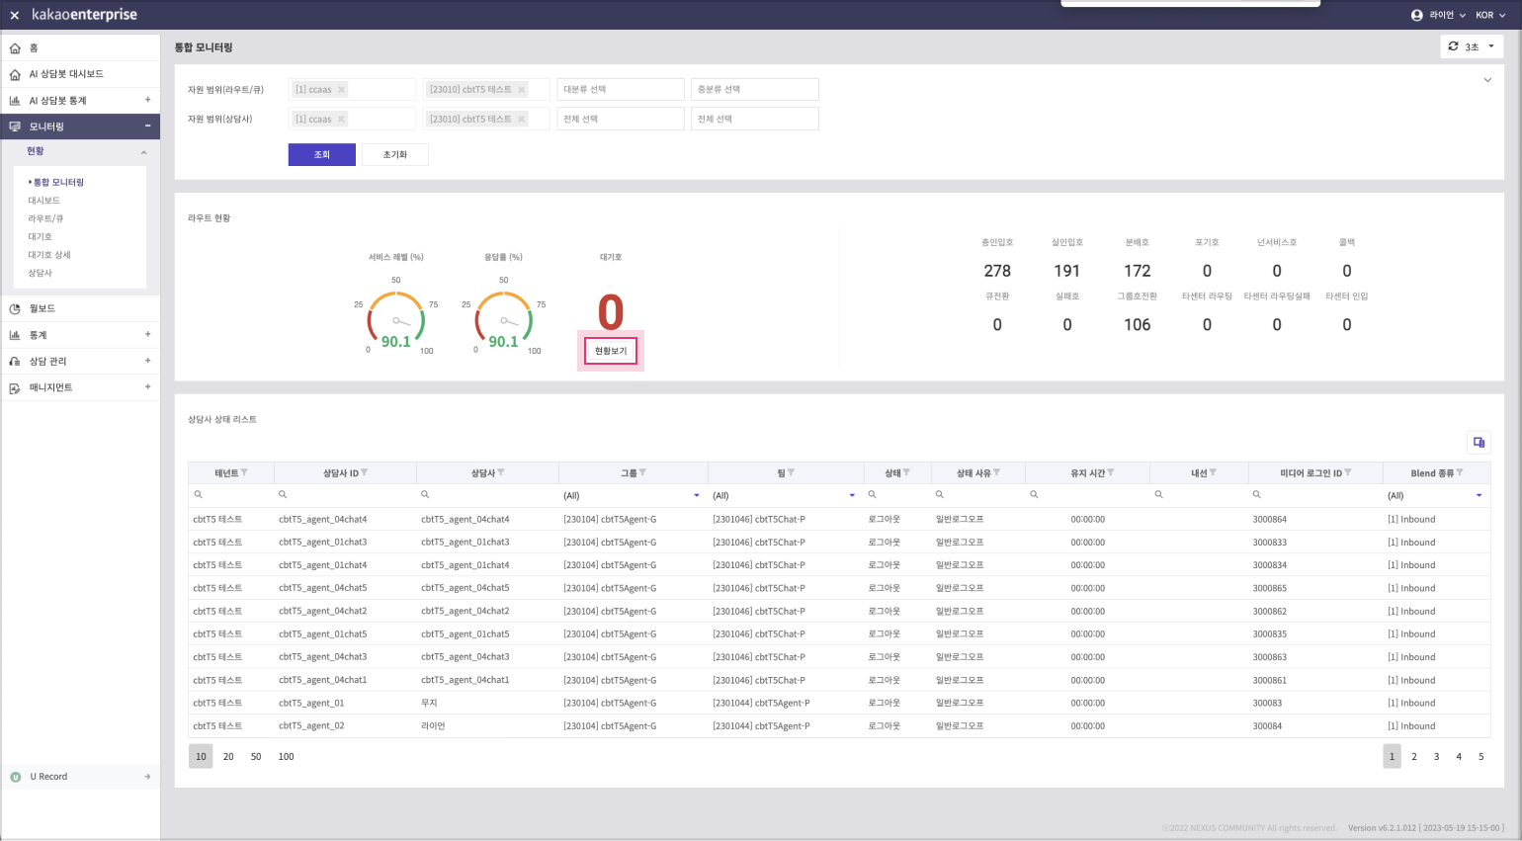Click the user profile icon at top right
The height and width of the screenshot is (841, 1522).
coord(1416,15)
